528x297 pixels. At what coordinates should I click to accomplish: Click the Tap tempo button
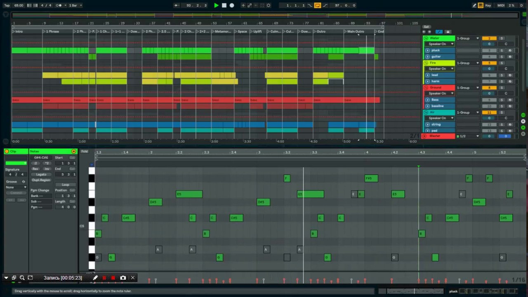point(7,5)
